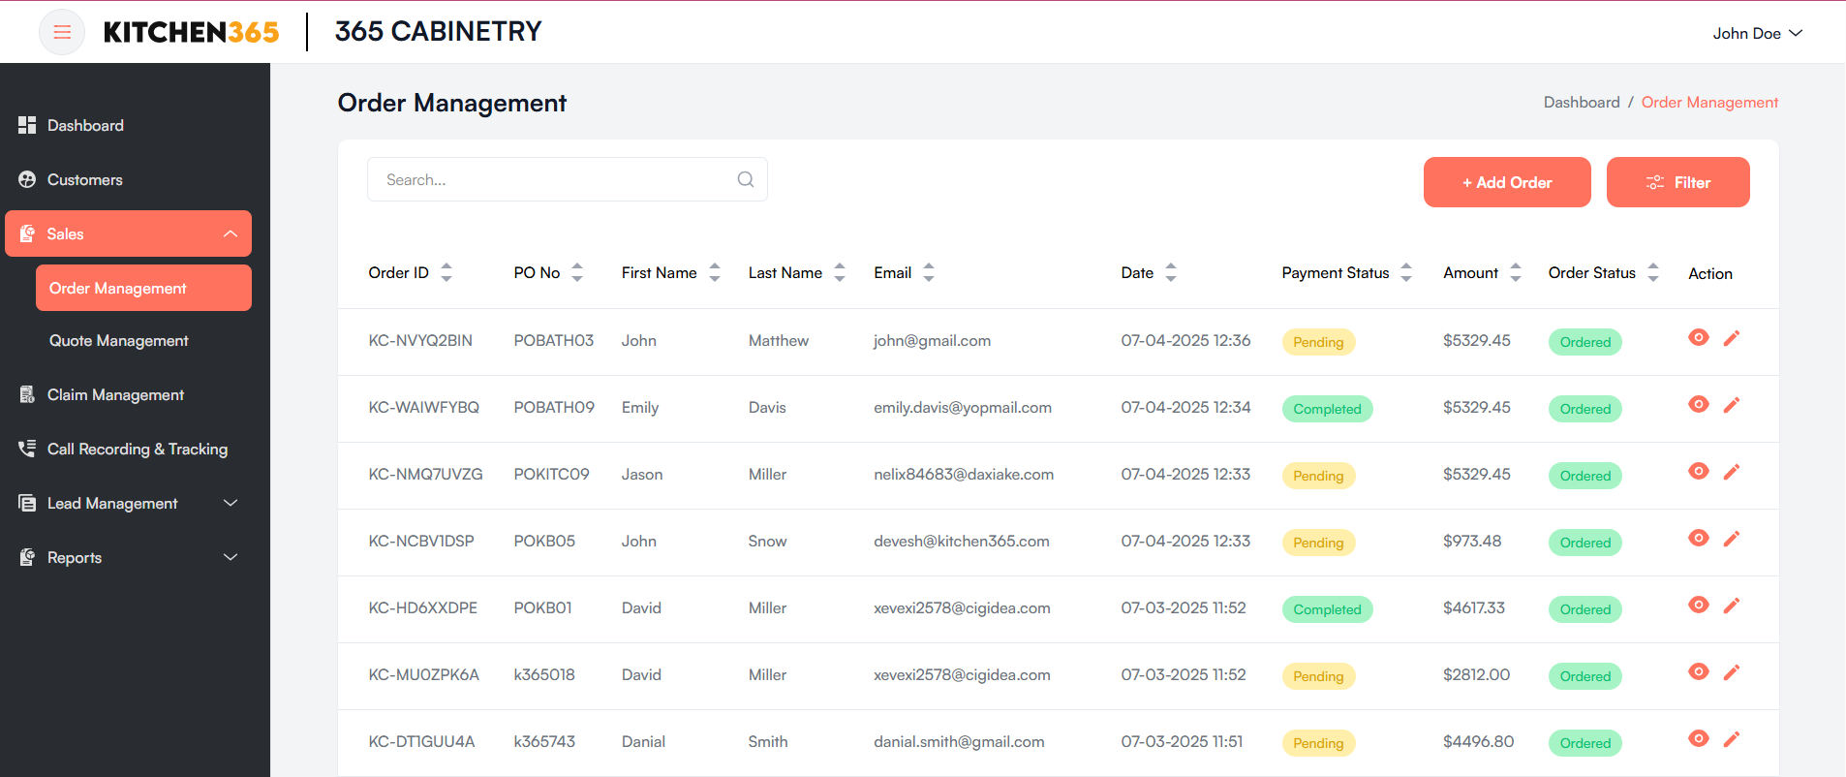Click amount $2812.00
This screenshot has width=1846, height=777.
coord(1476,674)
